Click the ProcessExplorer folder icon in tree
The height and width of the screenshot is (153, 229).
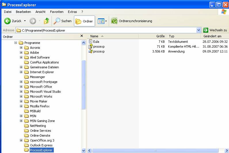click(26, 150)
